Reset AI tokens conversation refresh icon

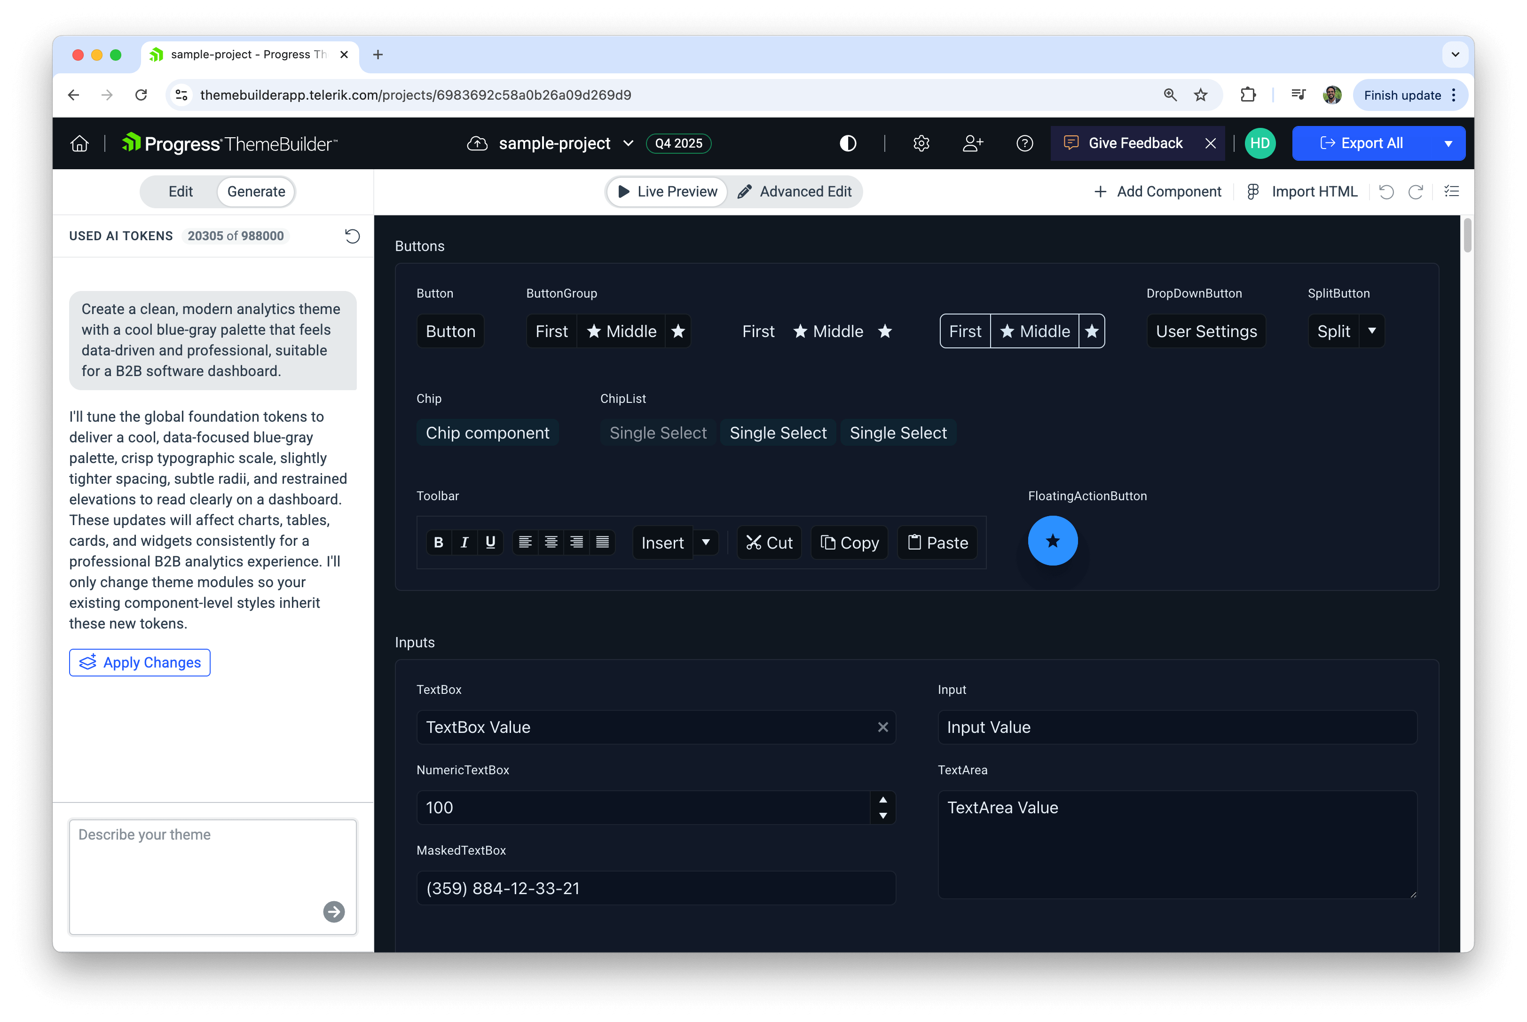pyautogui.click(x=352, y=236)
